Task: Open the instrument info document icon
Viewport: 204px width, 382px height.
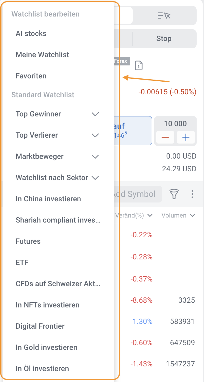Action: 139,65
